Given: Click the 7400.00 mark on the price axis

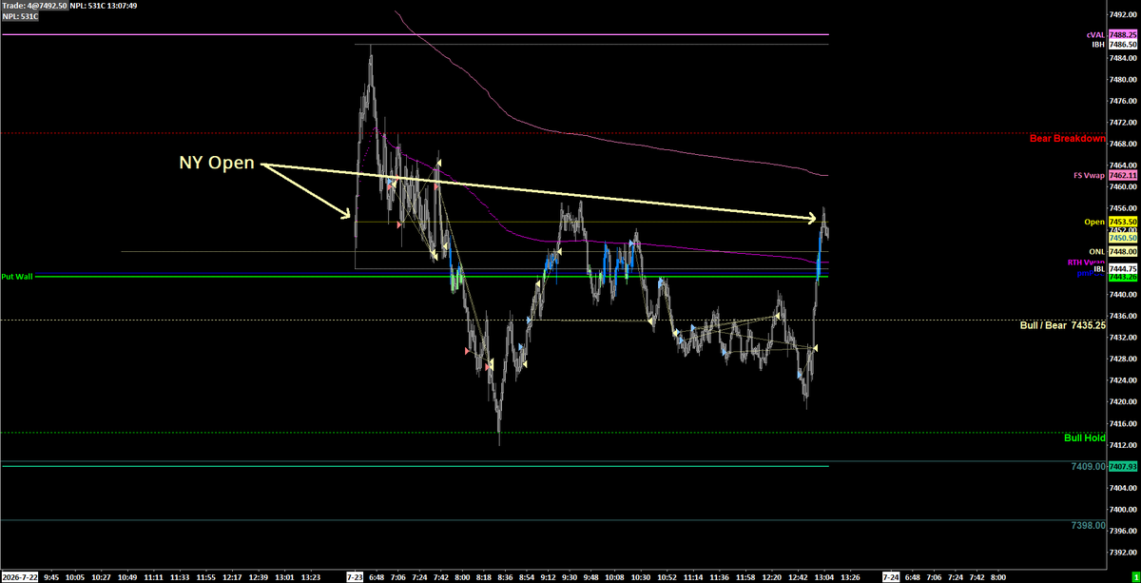Looking at the screenshot, I should point(1124,509).
